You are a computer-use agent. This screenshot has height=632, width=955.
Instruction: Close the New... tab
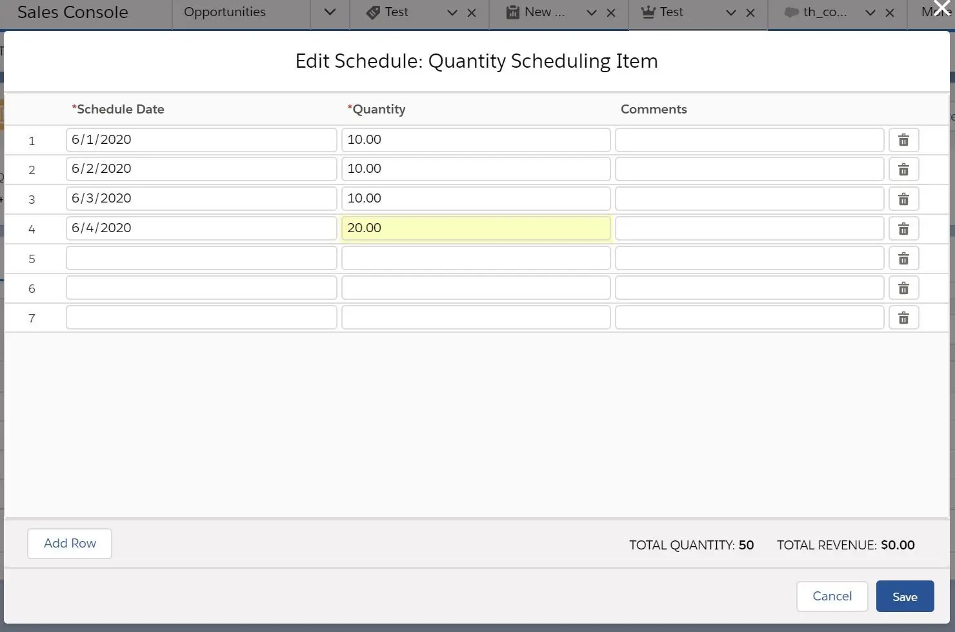coord(611,13)
